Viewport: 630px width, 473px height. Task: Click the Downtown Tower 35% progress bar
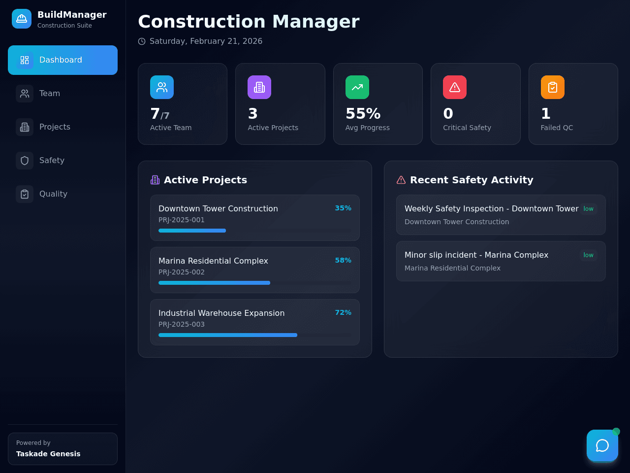point(255,231)
